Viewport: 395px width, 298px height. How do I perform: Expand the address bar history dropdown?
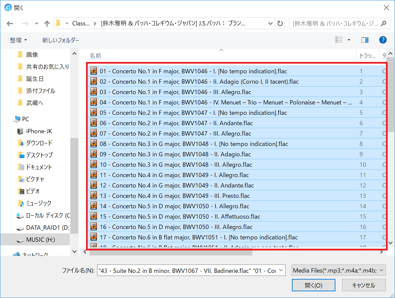coord(270,23)
